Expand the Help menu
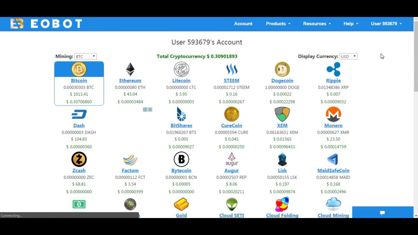This screenshot has height=235, width=418. 351,23
